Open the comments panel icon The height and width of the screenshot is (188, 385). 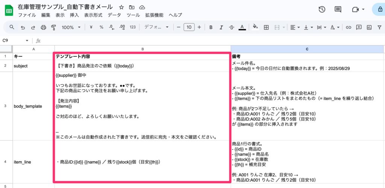point(338,10)
